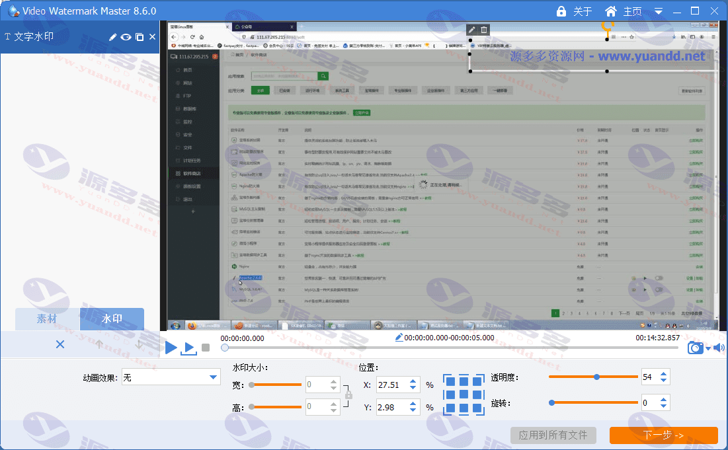The width and height of the screenshot is (728, 450).
Task: Adjust the 透明度 opacity slider
Action: 593,377
